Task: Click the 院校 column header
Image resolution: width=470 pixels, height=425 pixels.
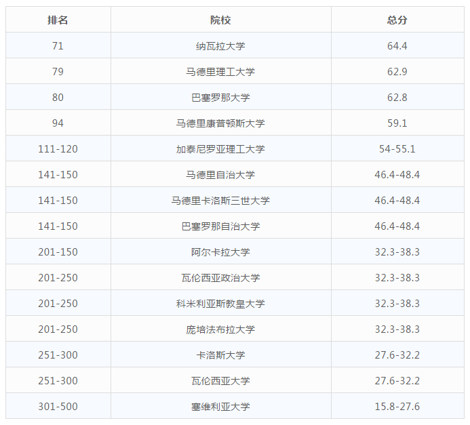Action: [x=220, y=20]
